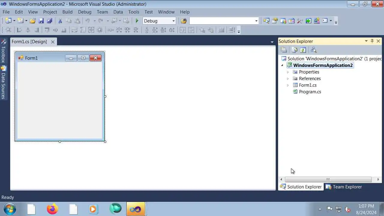This screenshot has width=384, height=216.
Task: Expand the References node
Action: [x=288, y=79]
